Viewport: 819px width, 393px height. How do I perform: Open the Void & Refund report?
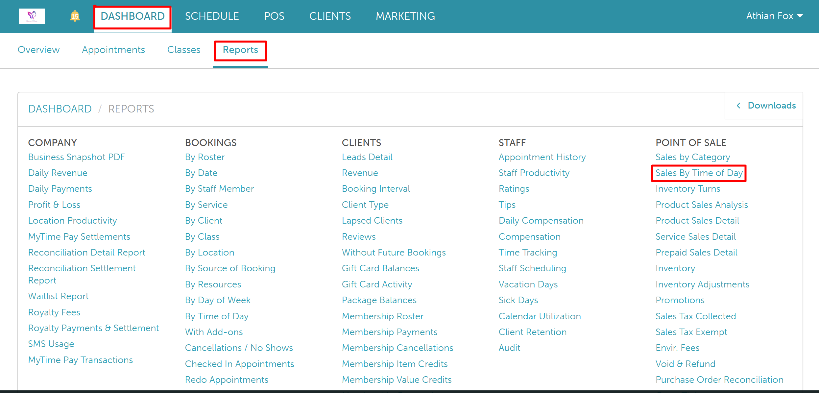click(685, 364)
